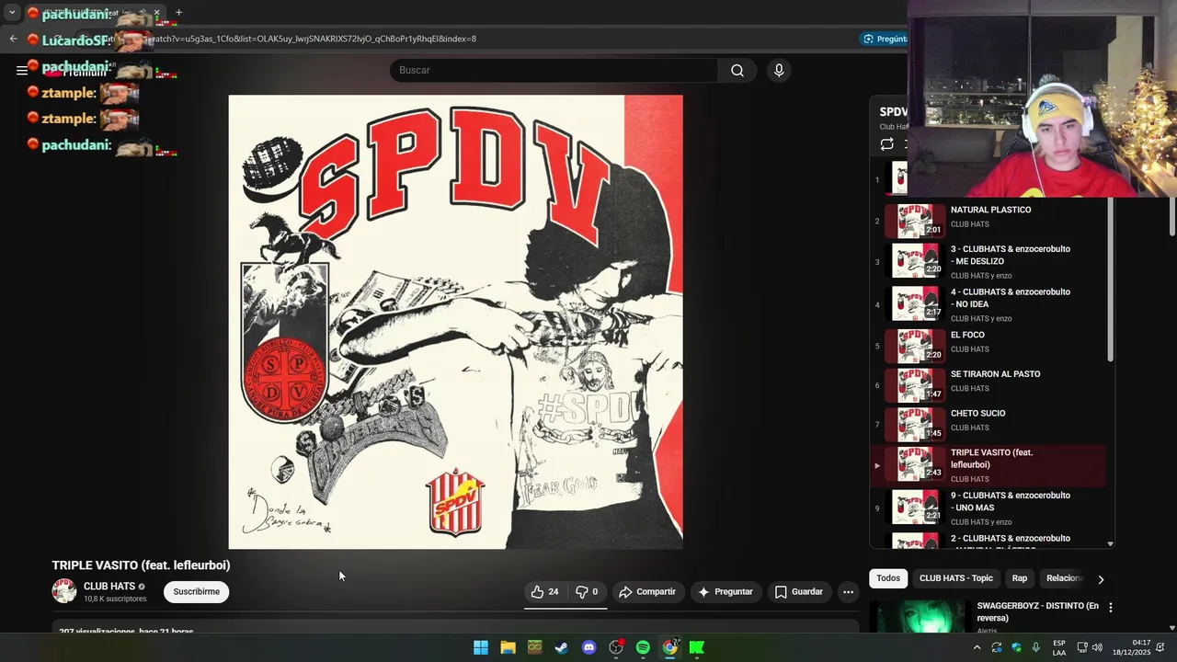Toggle loop playlist in SPDV panel
This screenshot has width=1177, height=662.
[x=886, y=144]
